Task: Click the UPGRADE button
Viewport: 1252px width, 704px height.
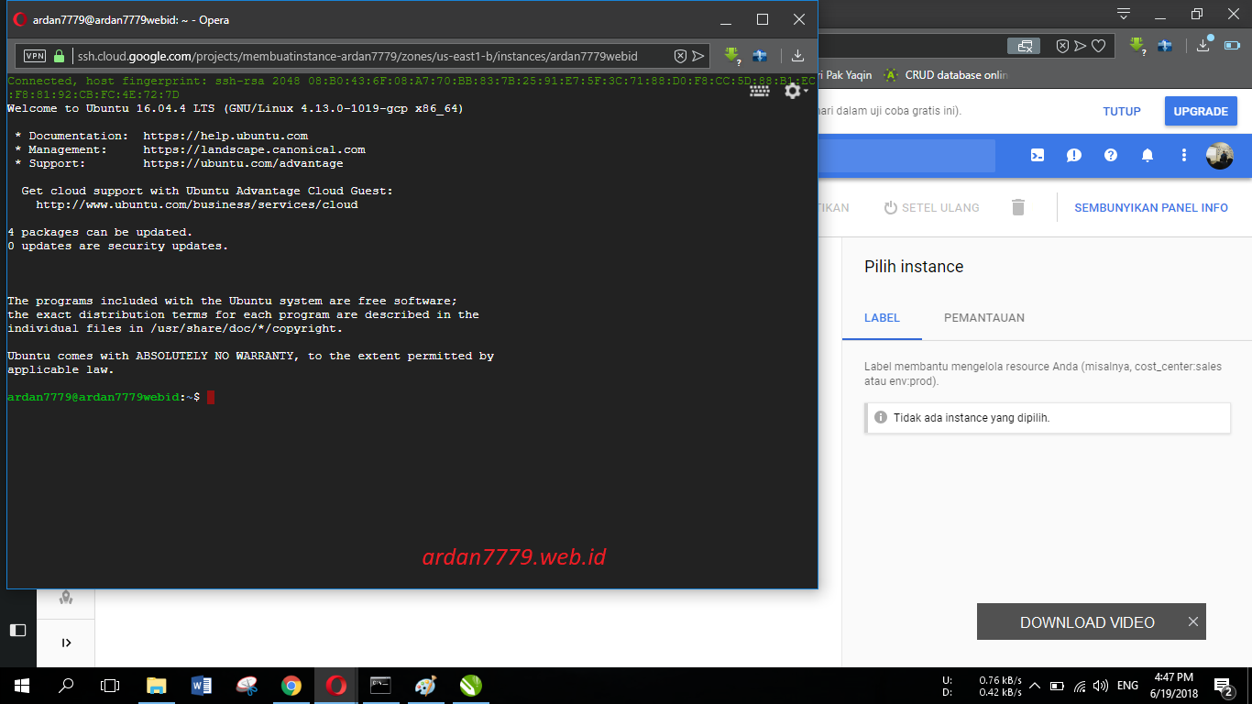Action: point(1201,110)
